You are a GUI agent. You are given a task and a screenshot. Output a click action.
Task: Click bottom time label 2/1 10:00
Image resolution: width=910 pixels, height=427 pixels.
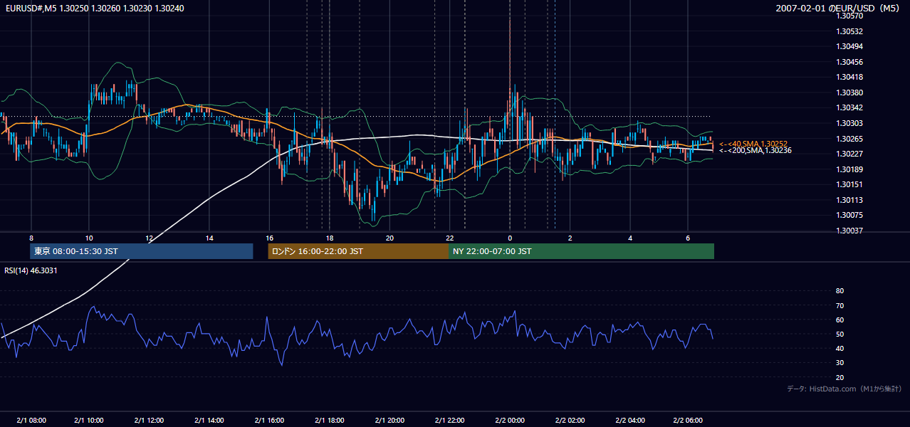pos(89,421)
